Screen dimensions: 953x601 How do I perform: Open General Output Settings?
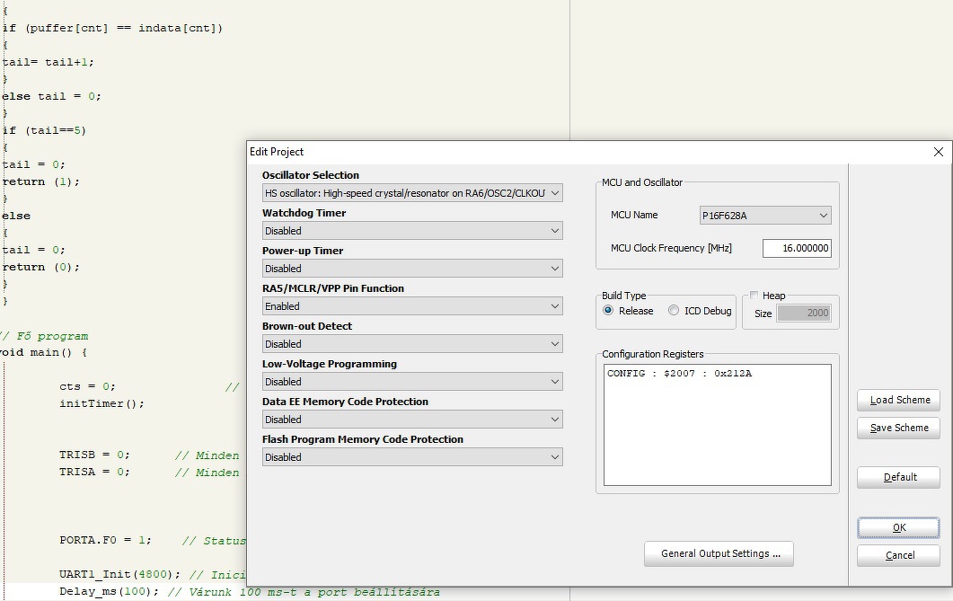tap(719, 554)
